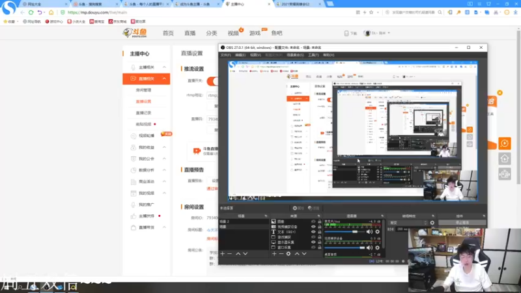Open the 渐变 transition dropdown in OBS

pyautogui.click(x=408, y=223)
